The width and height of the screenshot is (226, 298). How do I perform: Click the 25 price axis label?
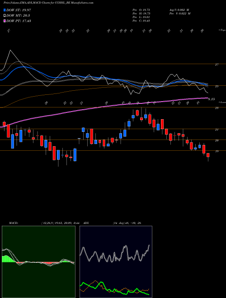point(217,86)
